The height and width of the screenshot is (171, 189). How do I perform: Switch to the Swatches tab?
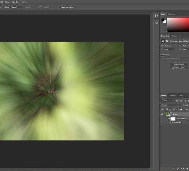[172, 14]
